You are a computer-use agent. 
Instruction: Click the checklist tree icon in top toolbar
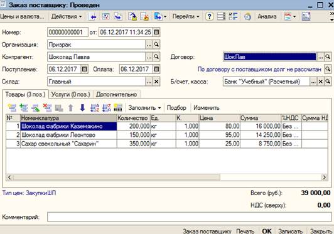coord(234,16)
